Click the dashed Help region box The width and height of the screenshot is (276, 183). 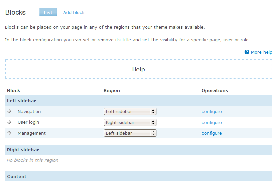[139, 69]
